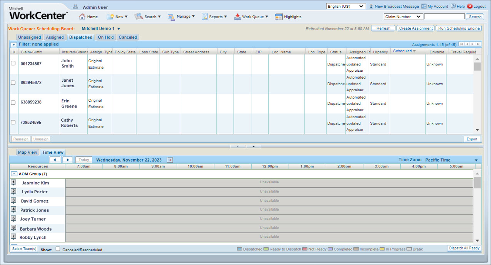Click the Home icon in the toolbar

tap(82, 17)
